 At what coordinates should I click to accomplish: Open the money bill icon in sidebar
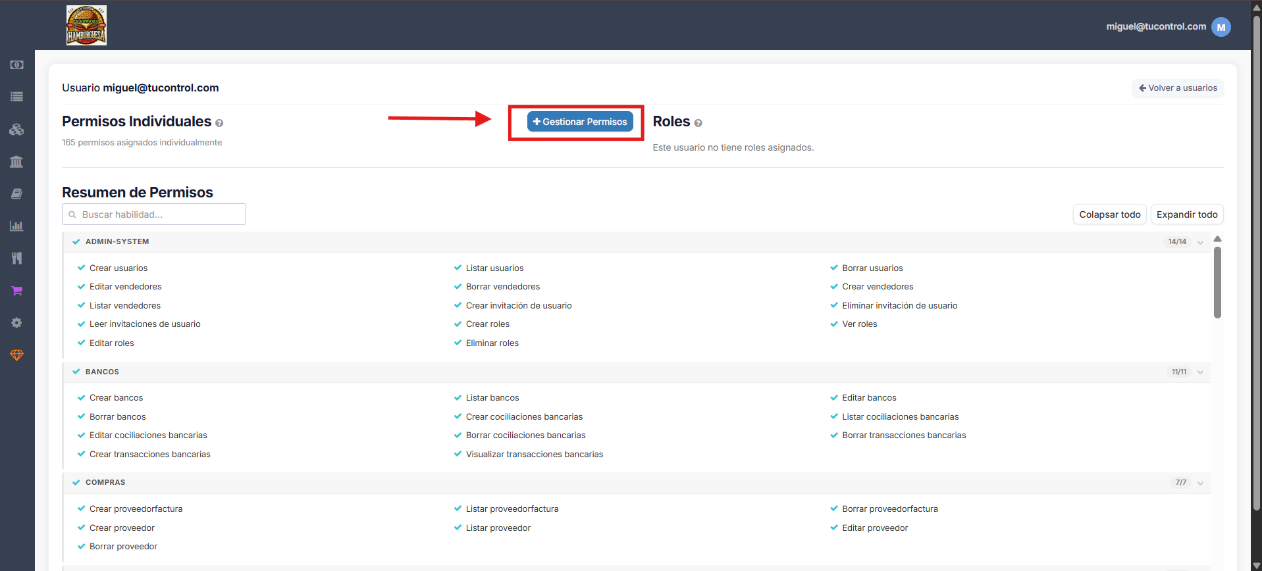pos(17,65)
